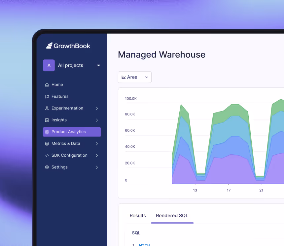Click the Area dropdown chevron
This screenshot has height=246, width=284.
tap(147, 77)
